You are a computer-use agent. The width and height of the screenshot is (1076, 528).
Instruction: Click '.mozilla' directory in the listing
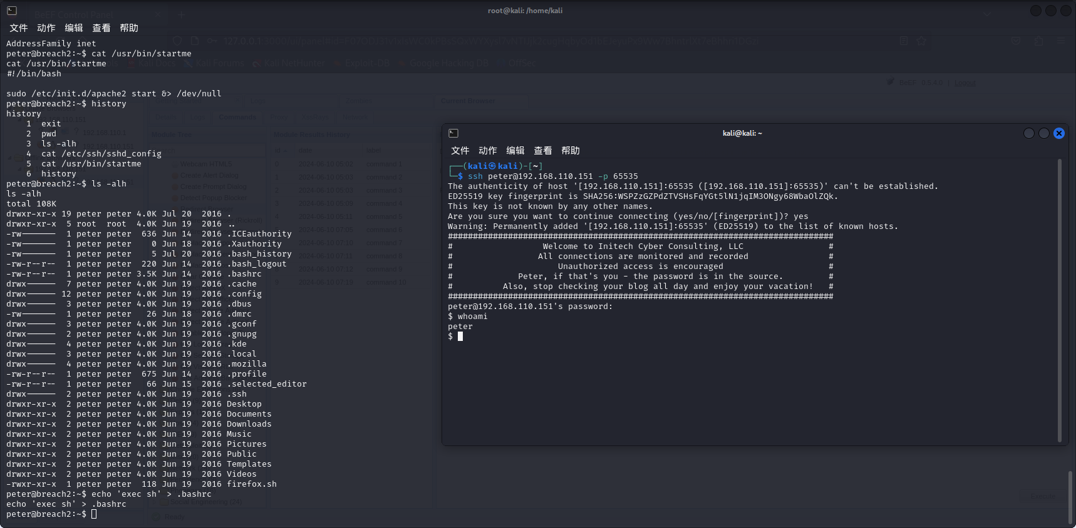[247, 364]
